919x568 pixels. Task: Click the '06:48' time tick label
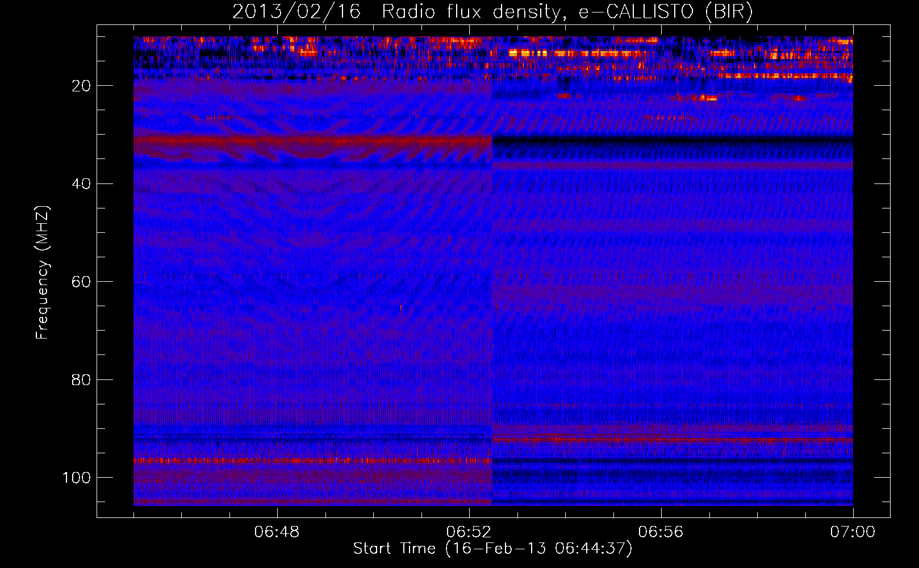click(277, 532)
